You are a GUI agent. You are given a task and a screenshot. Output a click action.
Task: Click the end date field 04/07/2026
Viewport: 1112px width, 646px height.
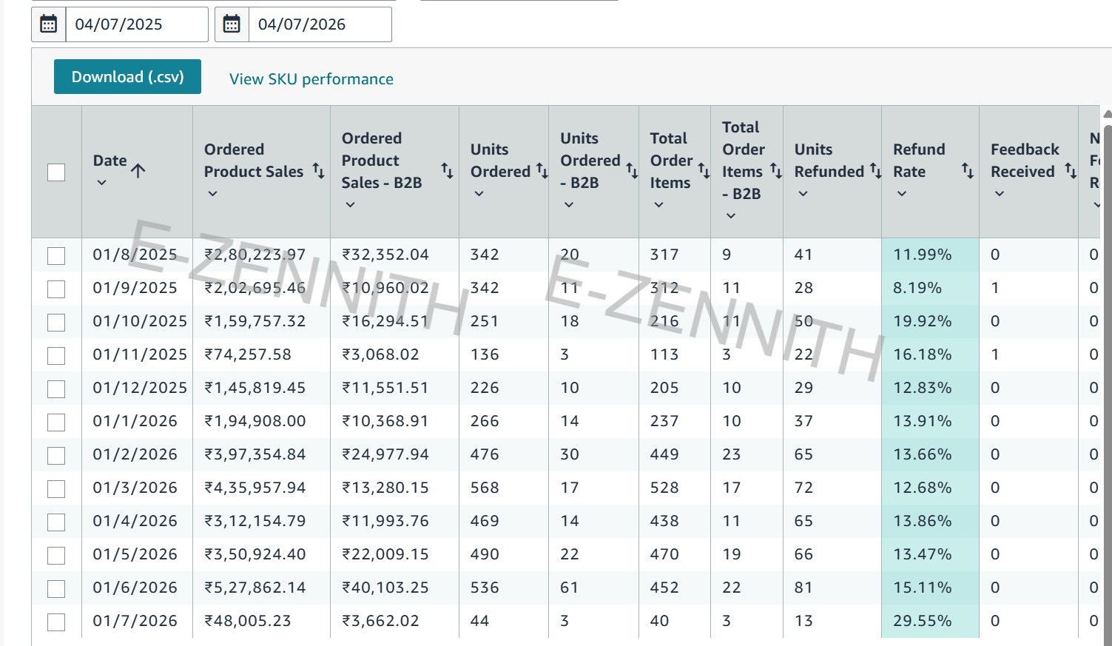(320, 24)
